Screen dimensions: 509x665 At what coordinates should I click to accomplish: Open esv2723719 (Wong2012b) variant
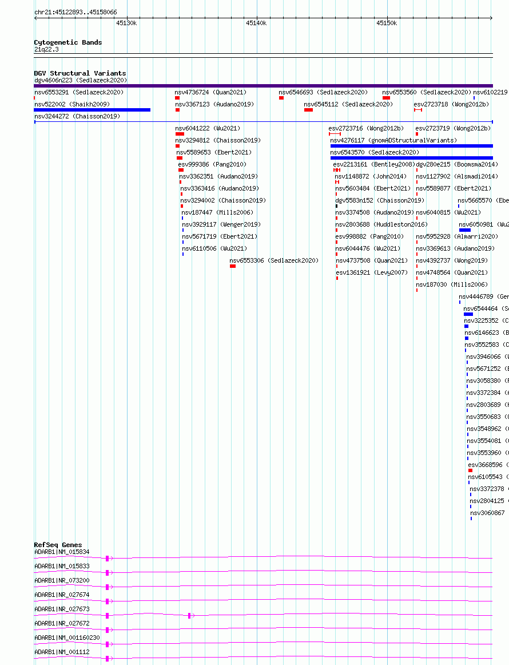(x=453, y=128)
